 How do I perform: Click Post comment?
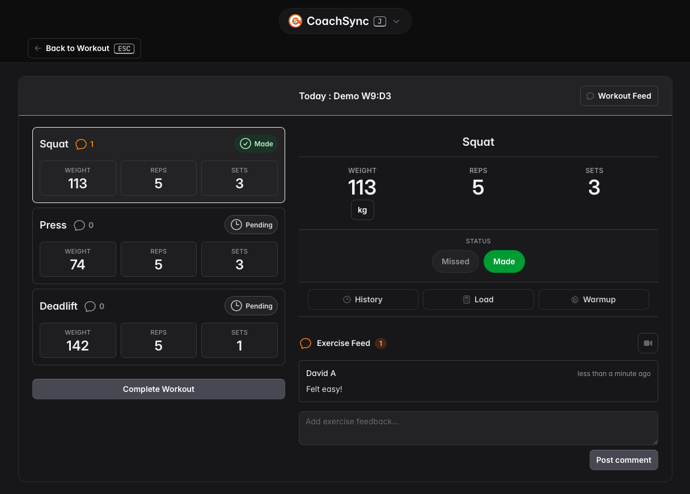[624, 459]
